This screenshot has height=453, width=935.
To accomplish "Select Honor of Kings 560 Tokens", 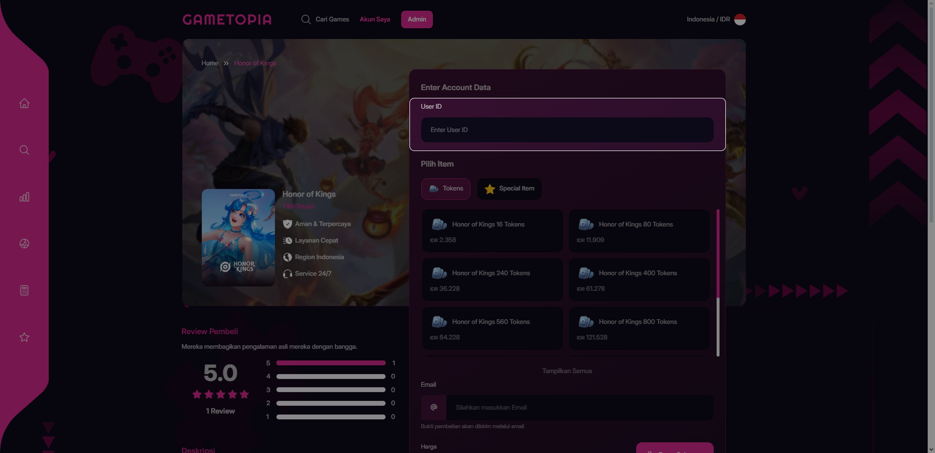I will [x=492, y=328].
